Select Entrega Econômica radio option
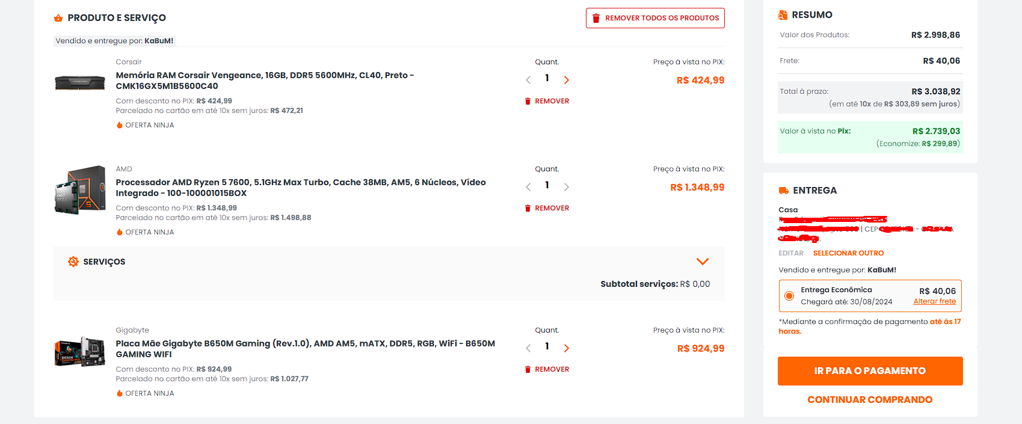 [789, 296]
